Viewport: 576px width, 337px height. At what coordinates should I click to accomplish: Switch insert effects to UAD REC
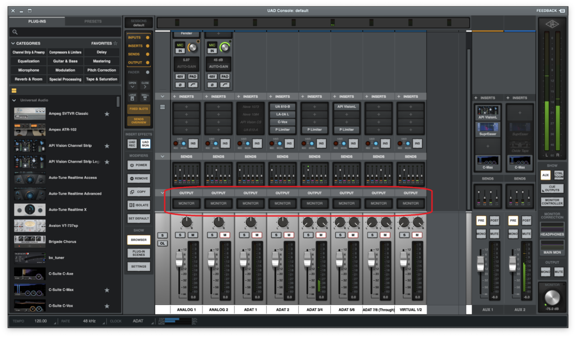tap(132, 143)
